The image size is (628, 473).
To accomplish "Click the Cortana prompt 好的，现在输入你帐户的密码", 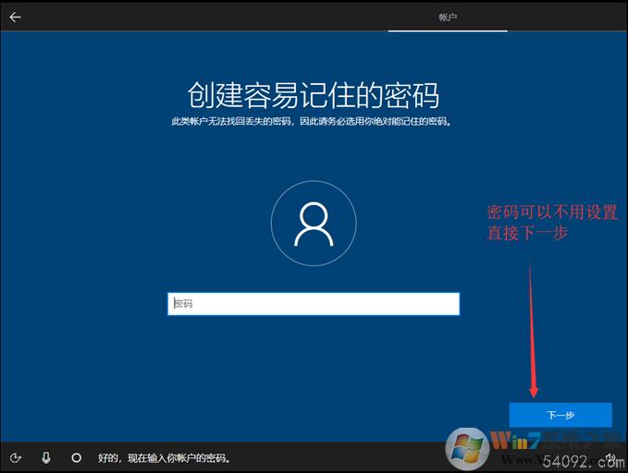I will click(165, 458).
